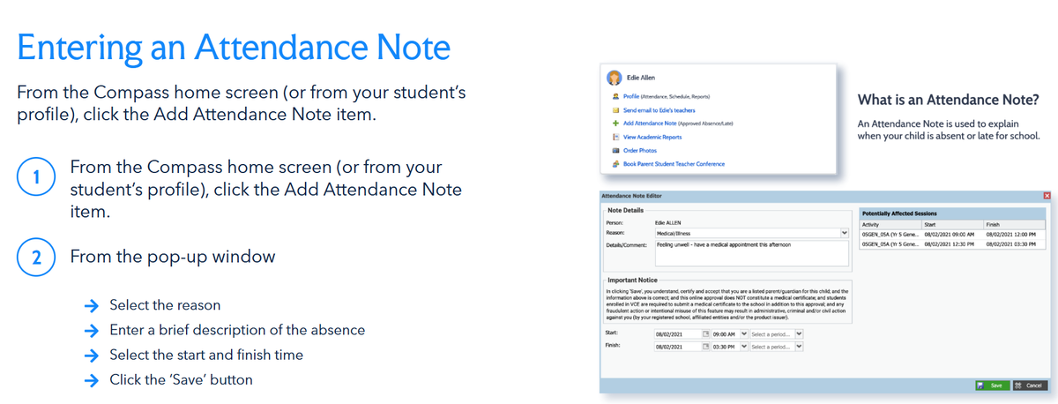The image size is (1058, 404).
Task: Open the Start time 09:00 AM dropdown
Action: [x=744, y=334]
